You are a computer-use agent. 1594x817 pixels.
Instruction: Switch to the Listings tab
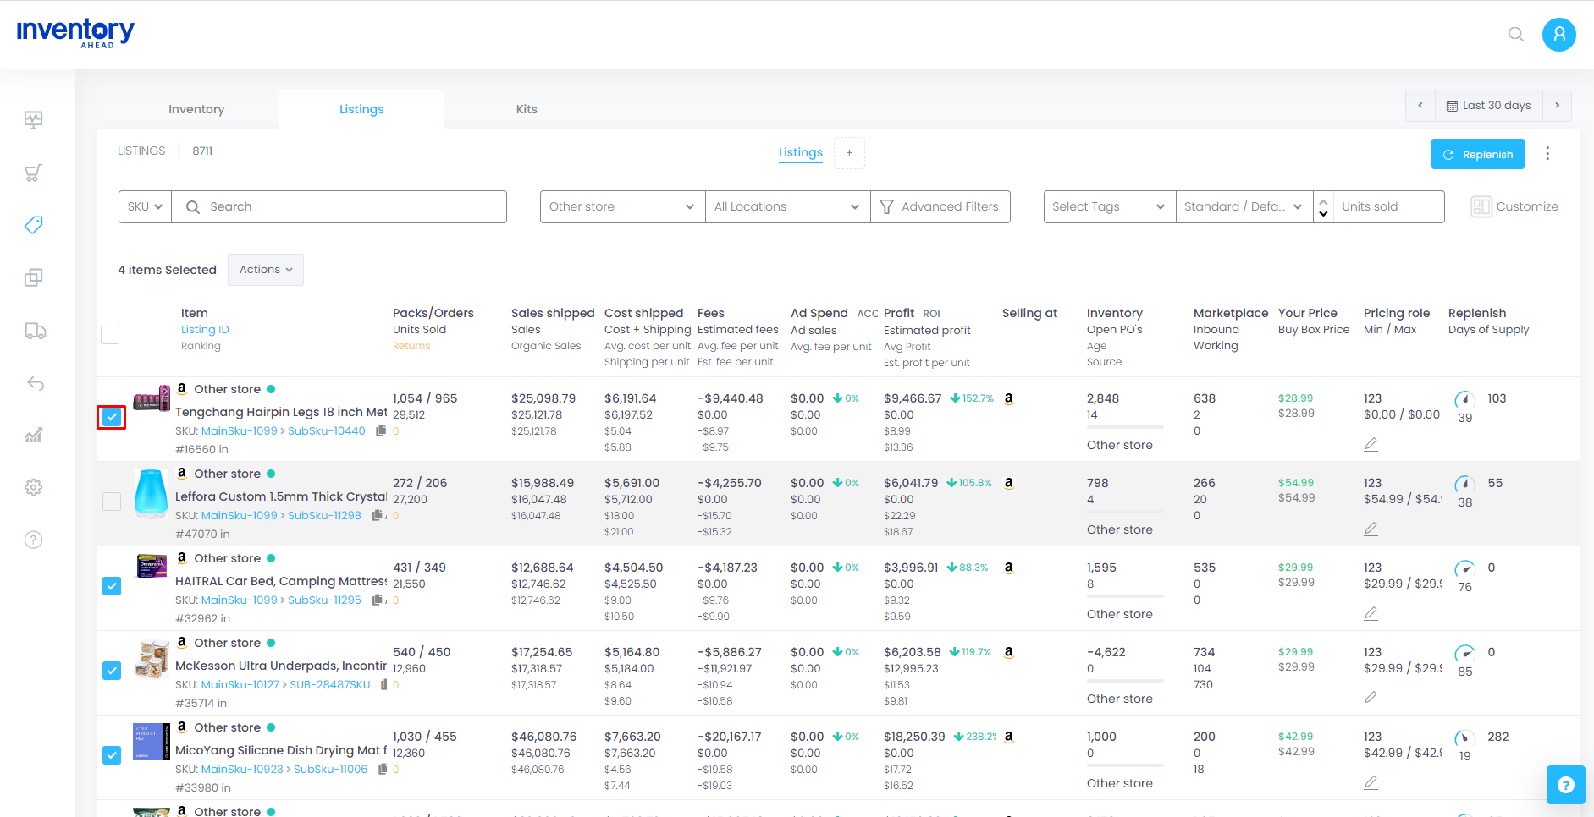(x=361, y=109)
